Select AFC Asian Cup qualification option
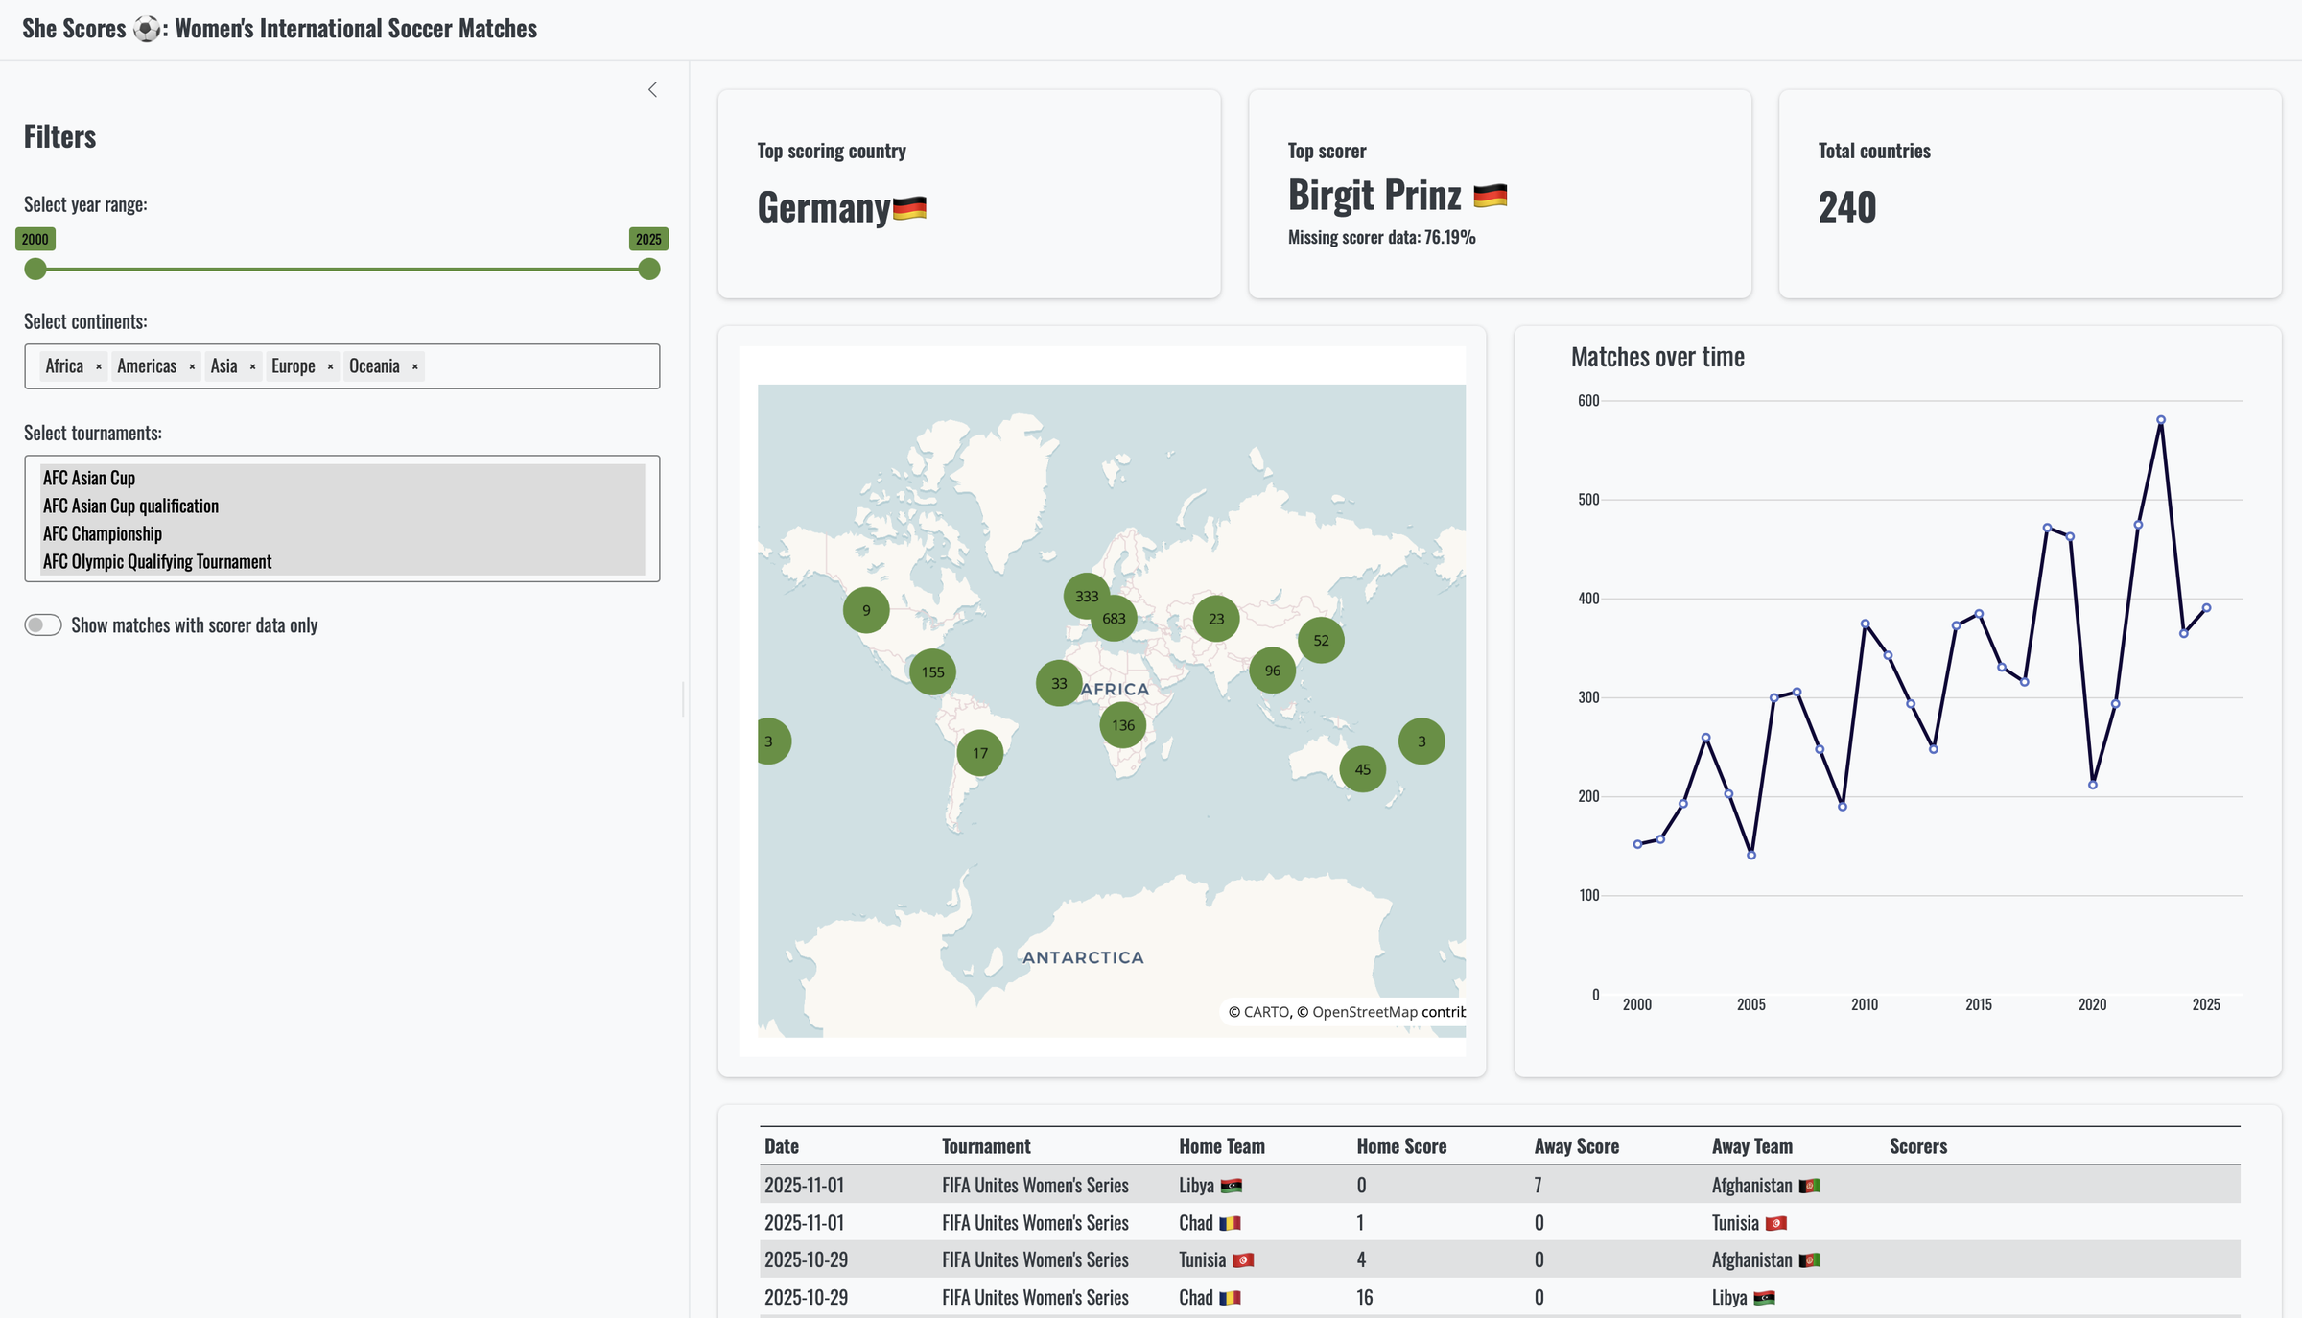The height and width of the screenshot is (1318, 2302). pos(130,506)
